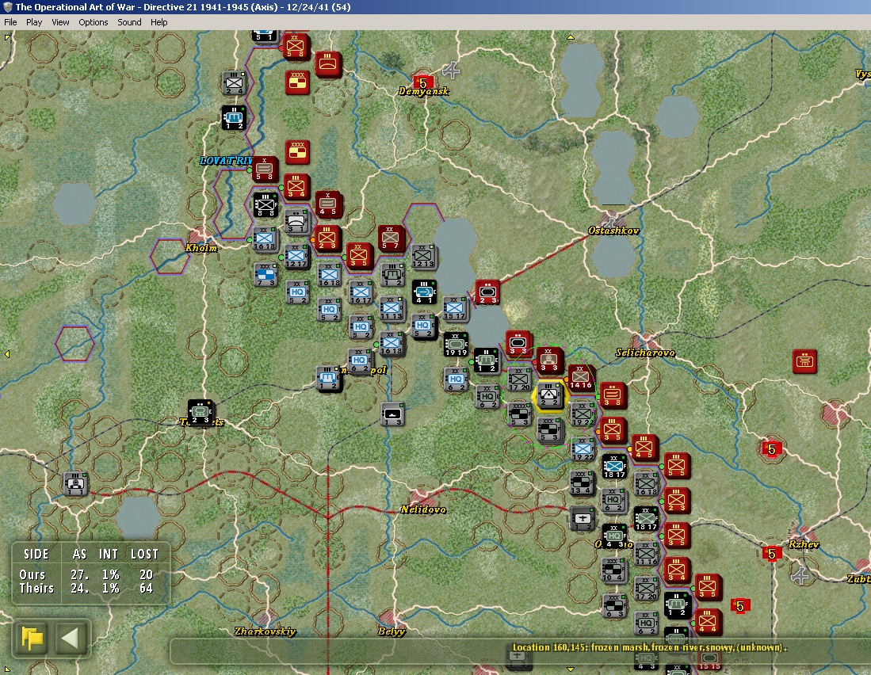Image resolution: width=871 pixels, height=675 pixels.
Task: Click the Belyy city label
Action: pos(392,631)
